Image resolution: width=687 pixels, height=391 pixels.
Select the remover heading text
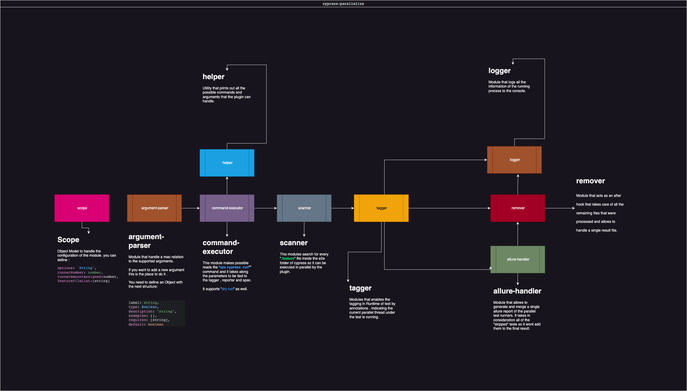pos(590,181)
